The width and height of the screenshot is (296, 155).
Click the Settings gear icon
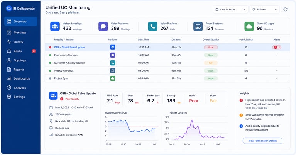click(x=9, y=97)
